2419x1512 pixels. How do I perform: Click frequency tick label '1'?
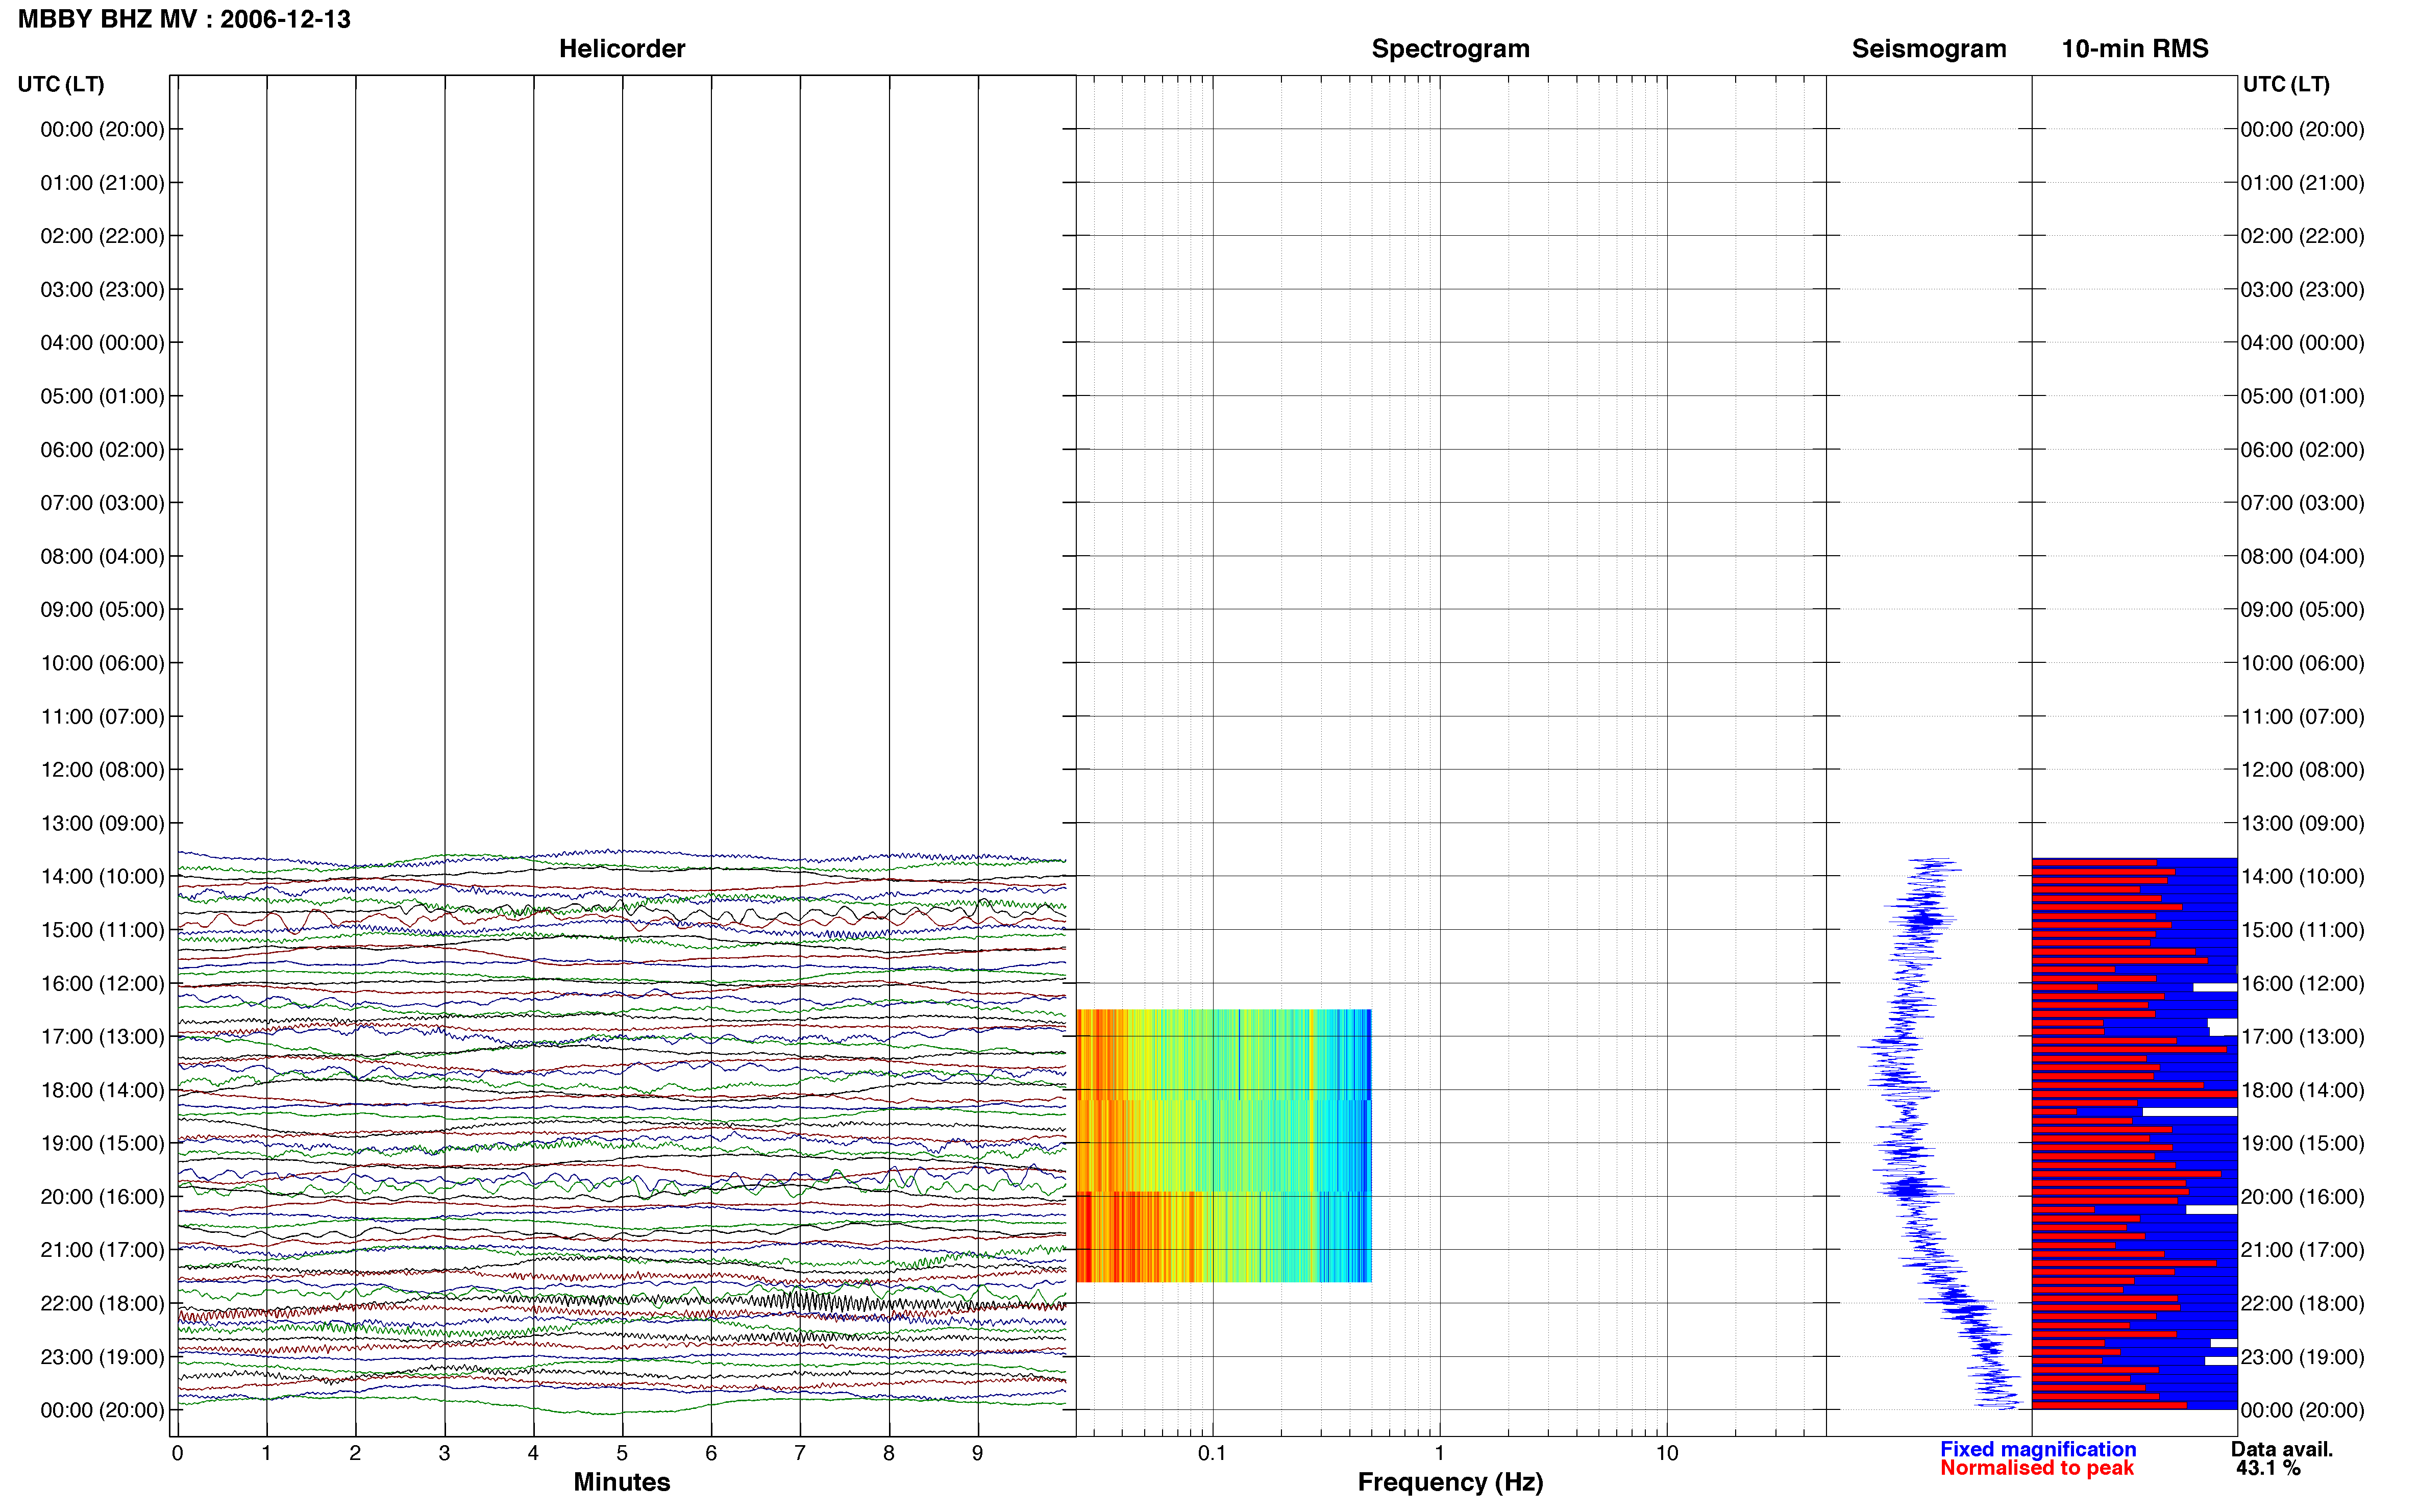click(1439, 1453)
